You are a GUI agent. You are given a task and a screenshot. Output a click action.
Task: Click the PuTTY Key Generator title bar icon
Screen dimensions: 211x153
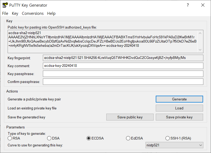click(5, 5)
